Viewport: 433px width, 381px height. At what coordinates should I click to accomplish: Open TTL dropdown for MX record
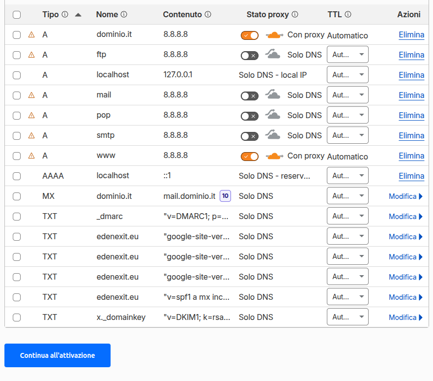(x=347, y=196)
